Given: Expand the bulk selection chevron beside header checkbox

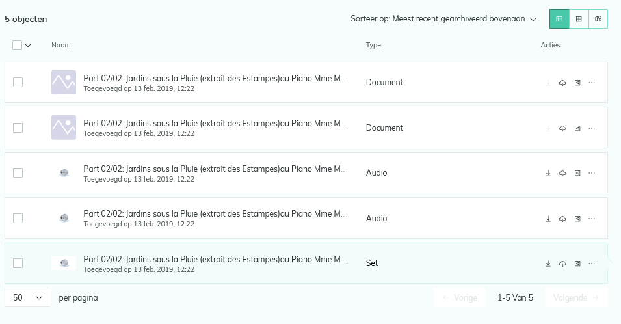Looking at the screenshot, I should [x=28, y=45].
